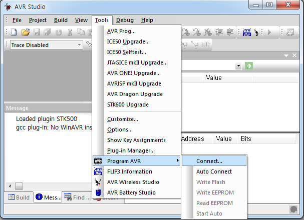Open the panel options triangle menu
The image size is (304, 220).
[x=286, y=55]
